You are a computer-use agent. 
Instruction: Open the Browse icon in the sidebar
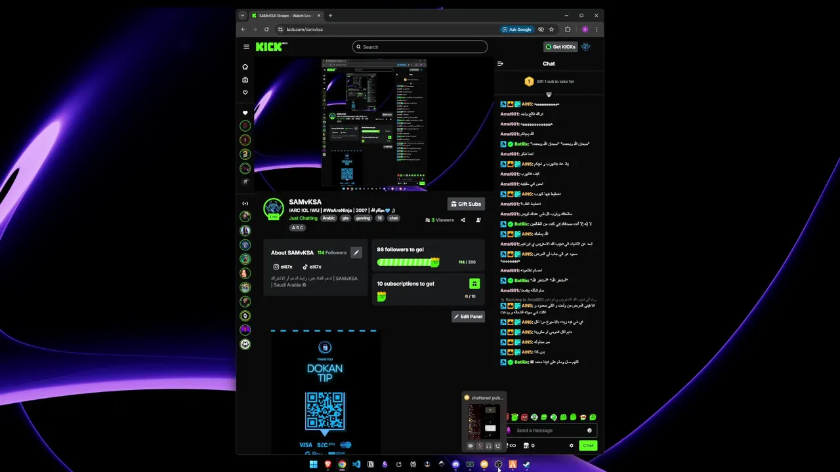tap(245, 80)
